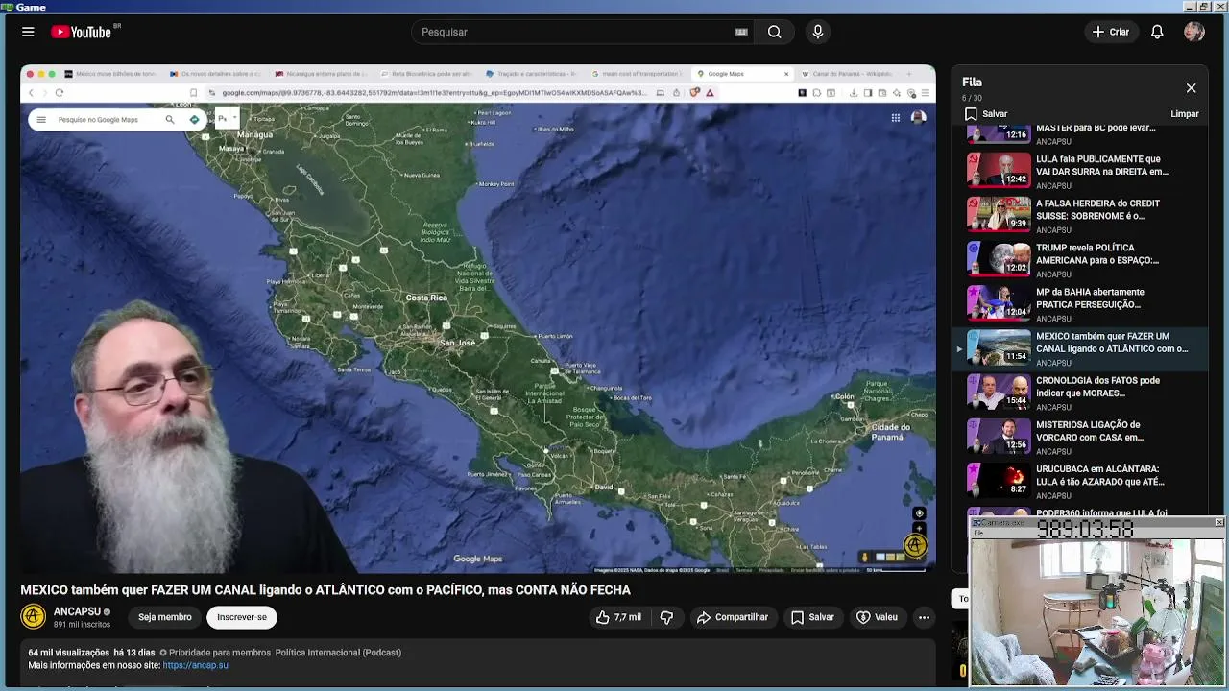Click the magnifier search button
The width and height of the screenshot is (1229, 691).
pyautogui.click(x=774, y=32)
